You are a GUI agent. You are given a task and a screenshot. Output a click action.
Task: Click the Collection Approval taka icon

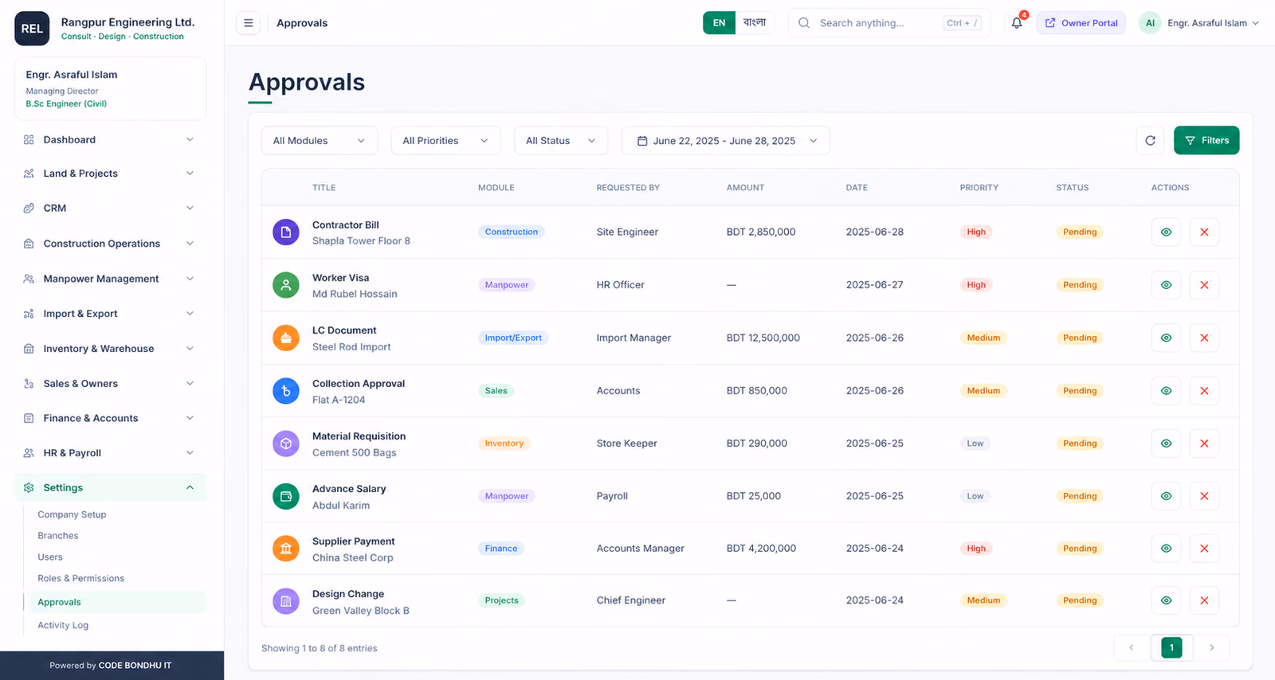click(x=286, y=391)
